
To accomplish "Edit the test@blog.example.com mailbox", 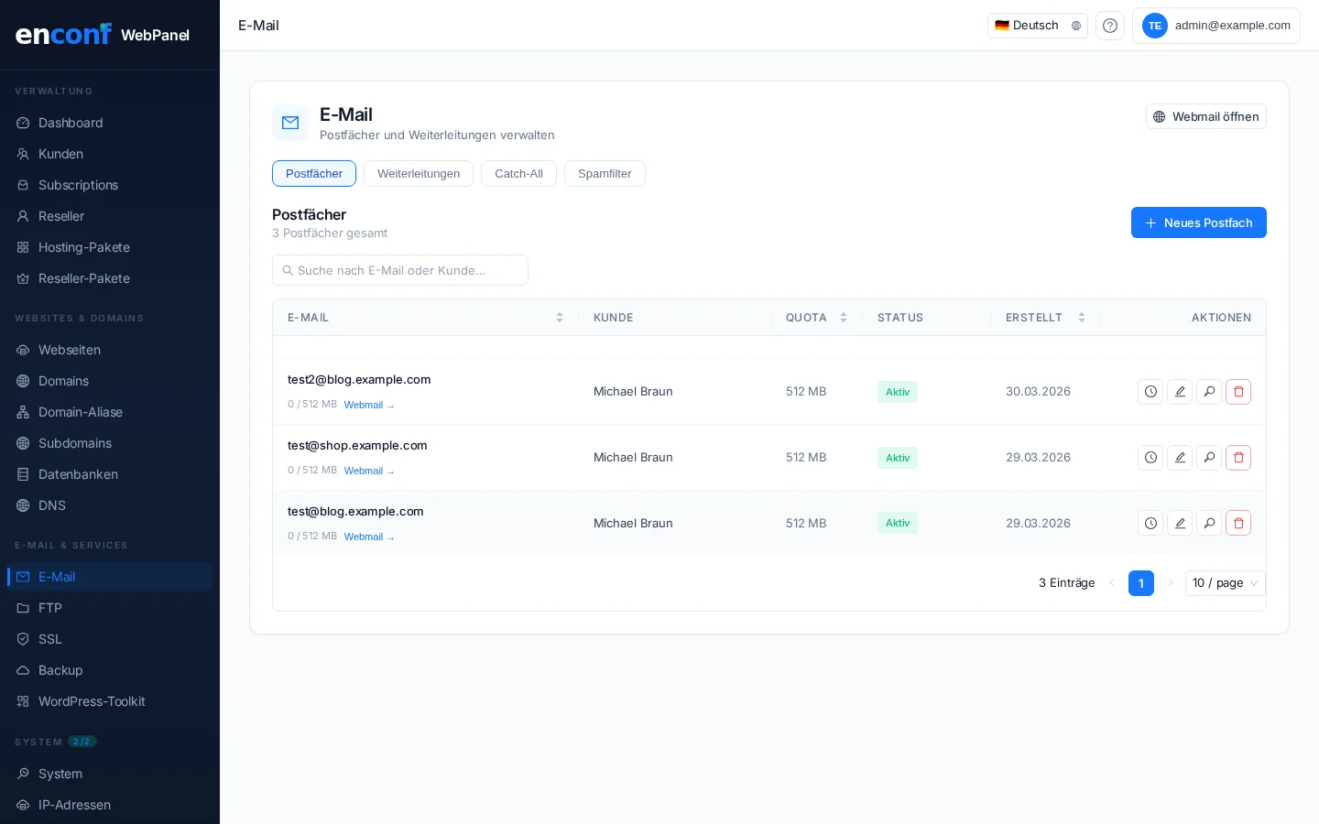I will point(1180,524).
